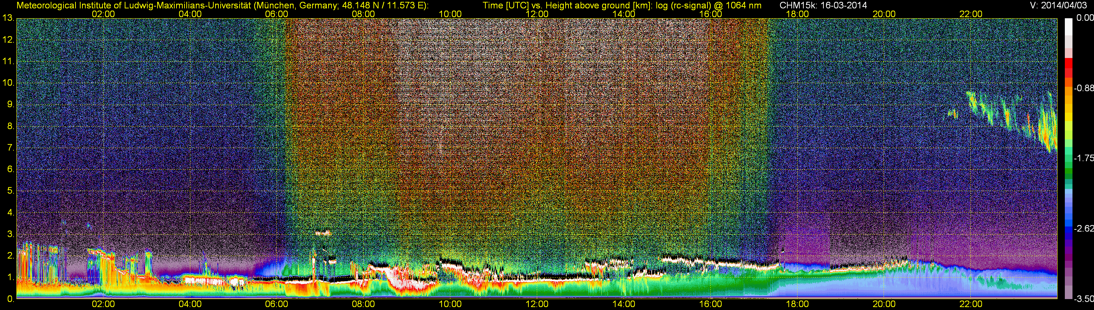Select the 08:00 label on the top time axis
Viewport: 1094px width, 310px height.
coord(364,14)
